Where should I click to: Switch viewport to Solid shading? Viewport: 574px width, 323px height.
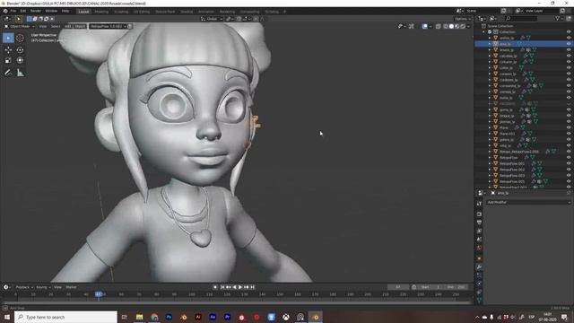point(451,26)
